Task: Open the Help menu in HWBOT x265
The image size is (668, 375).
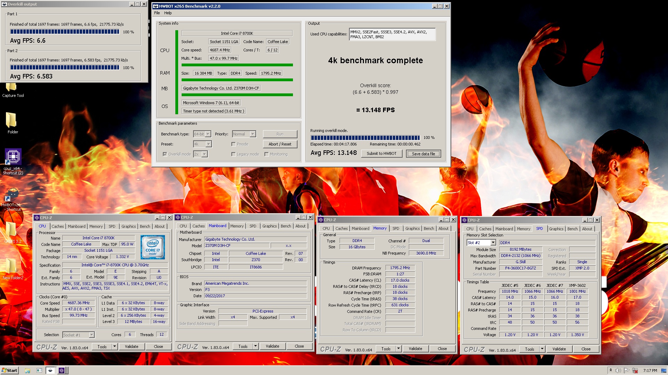Action: click(168, 13)
